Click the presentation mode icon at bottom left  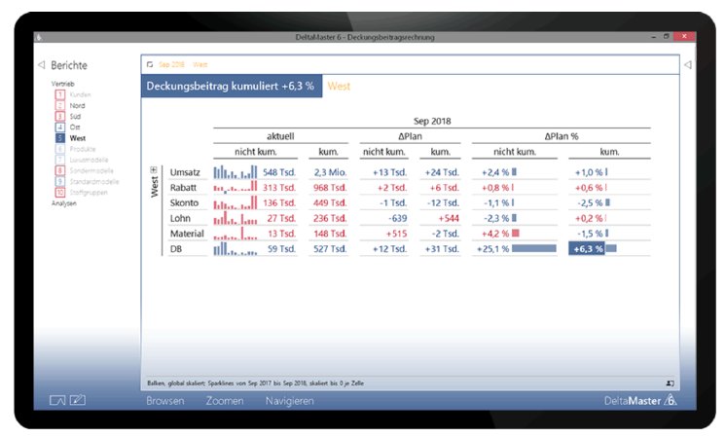[57, 400]
